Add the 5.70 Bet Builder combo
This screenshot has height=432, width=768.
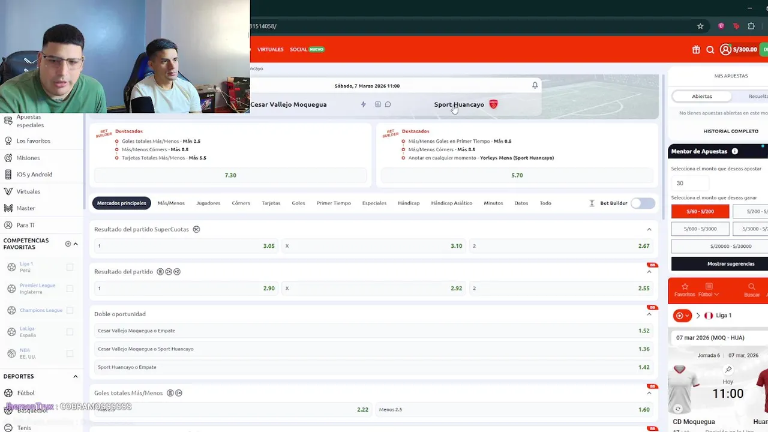coord(517,175)
